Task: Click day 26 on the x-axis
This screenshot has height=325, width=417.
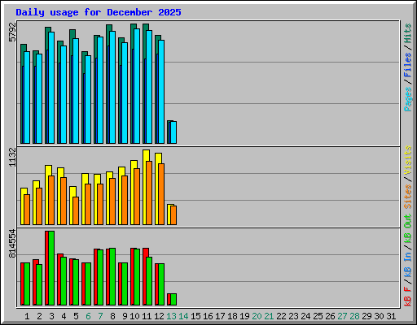Action: [330, 316]
